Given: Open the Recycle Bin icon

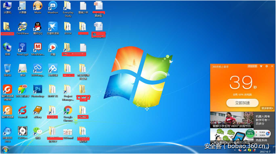Looking at the screenshot, I should point(7,70).
